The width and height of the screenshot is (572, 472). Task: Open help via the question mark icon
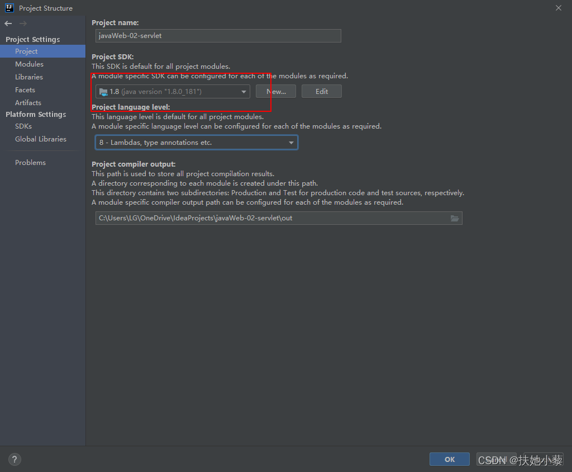pos(14,459)
